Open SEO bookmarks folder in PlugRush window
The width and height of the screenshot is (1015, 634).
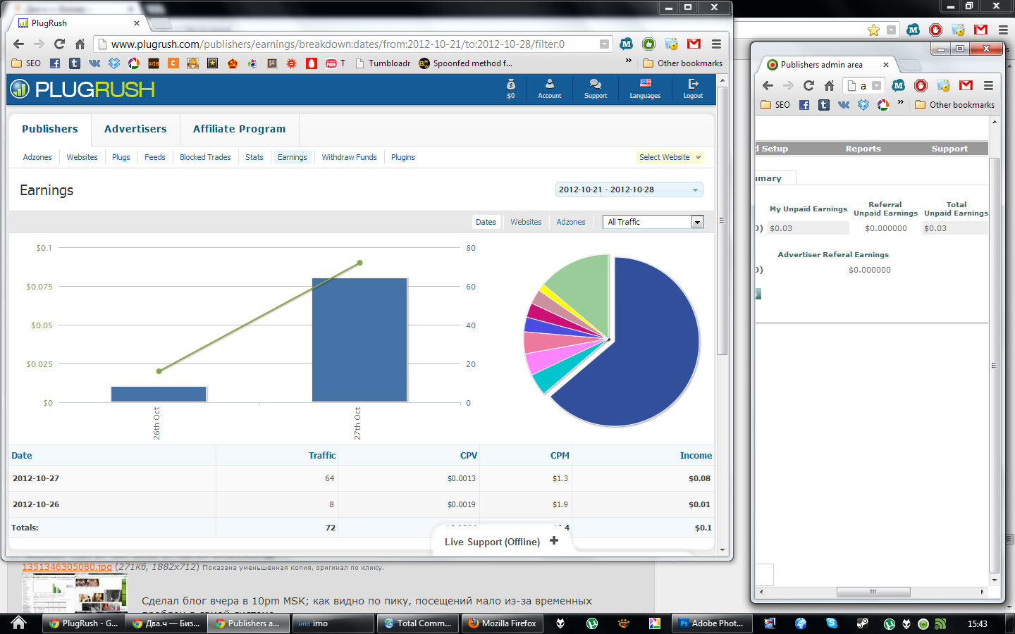point(27,63)
